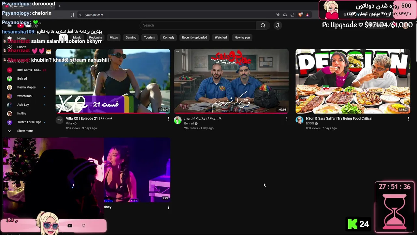
Task: Play Villa XO Episode 21 thumbnail
Action: click(x=113, y=81)
